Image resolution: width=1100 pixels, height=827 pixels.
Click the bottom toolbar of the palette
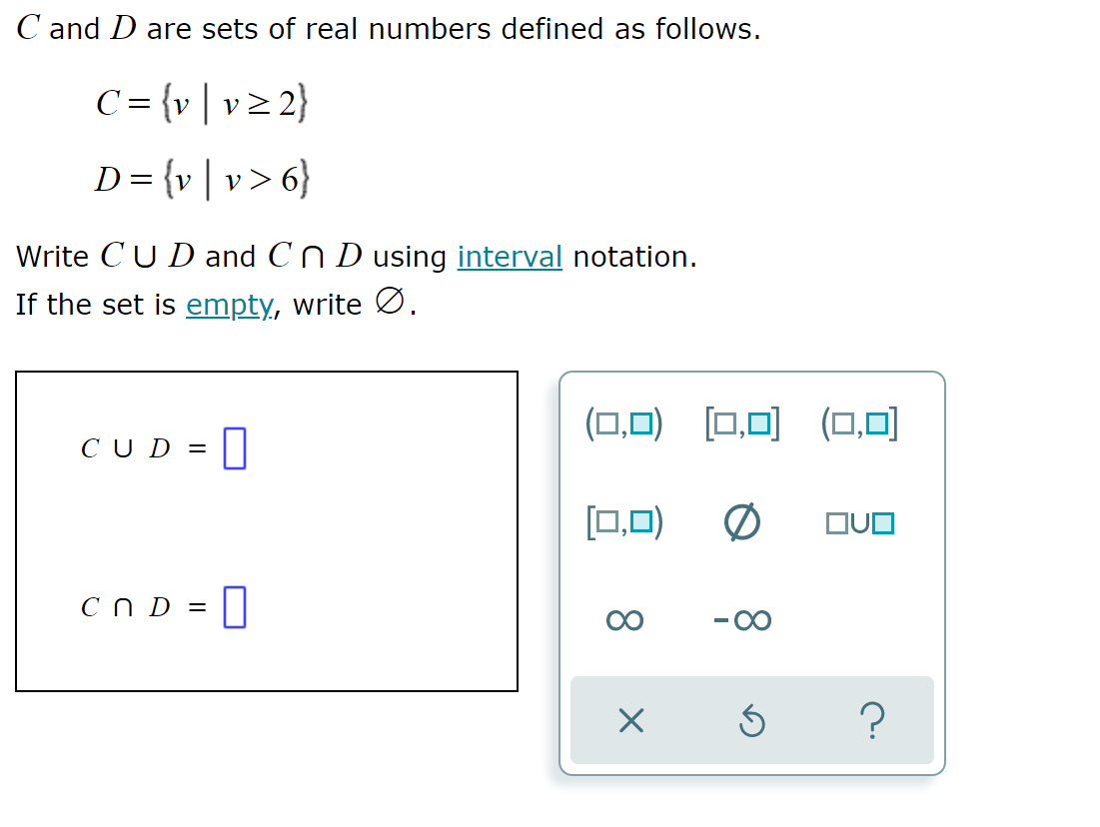pyautogui.click(x=752, y=721)
